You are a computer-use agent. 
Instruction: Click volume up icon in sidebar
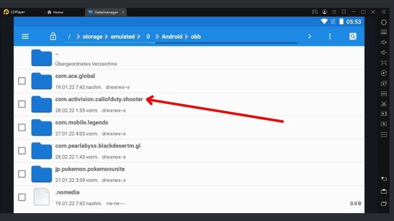384,42
